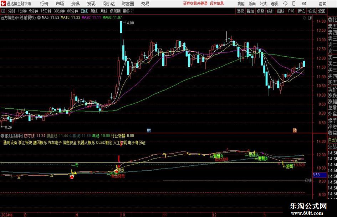The width and height of the screenshot is (337, 217).
Task: Open the mobile phone icon
Action: click(x=294, y=4)
